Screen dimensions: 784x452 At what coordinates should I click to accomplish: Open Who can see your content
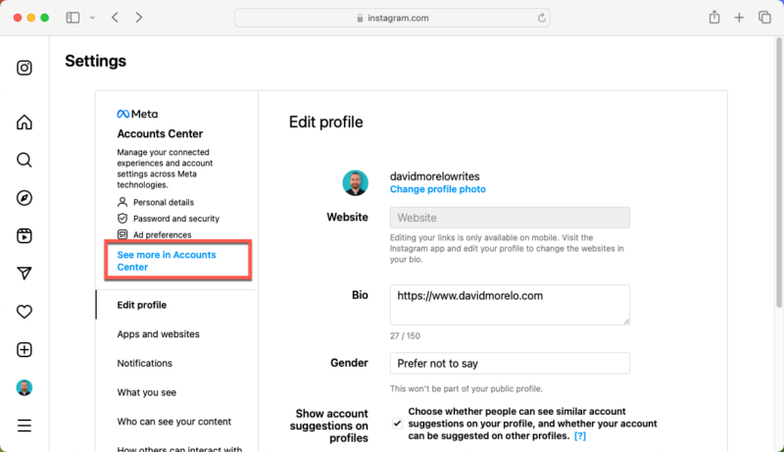coord(174,422)
